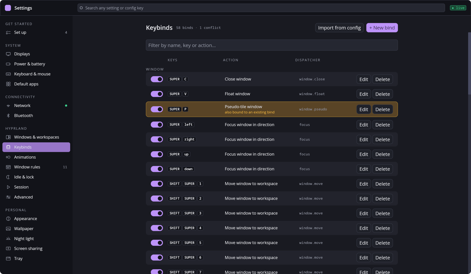Click the page vertical scrollbar
The image size is (471, 274).
point(469,63)
